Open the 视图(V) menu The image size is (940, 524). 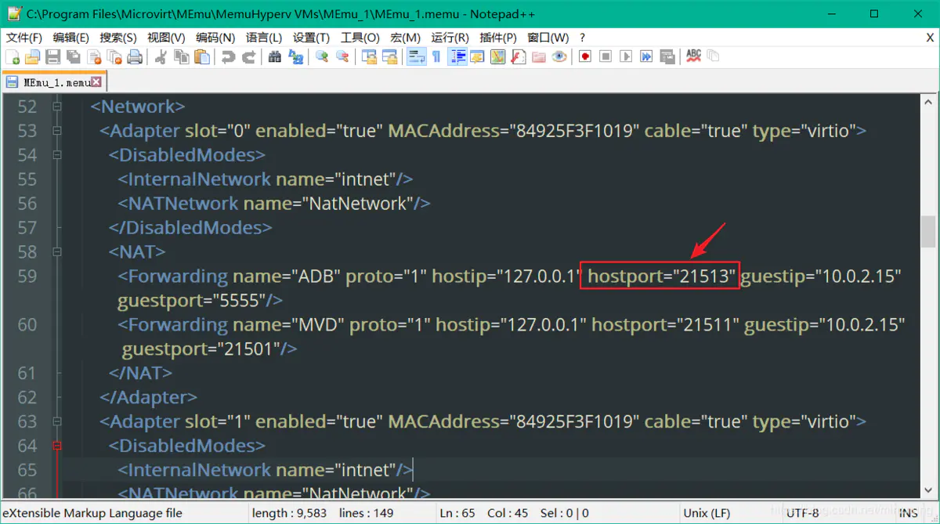(166, 37)
